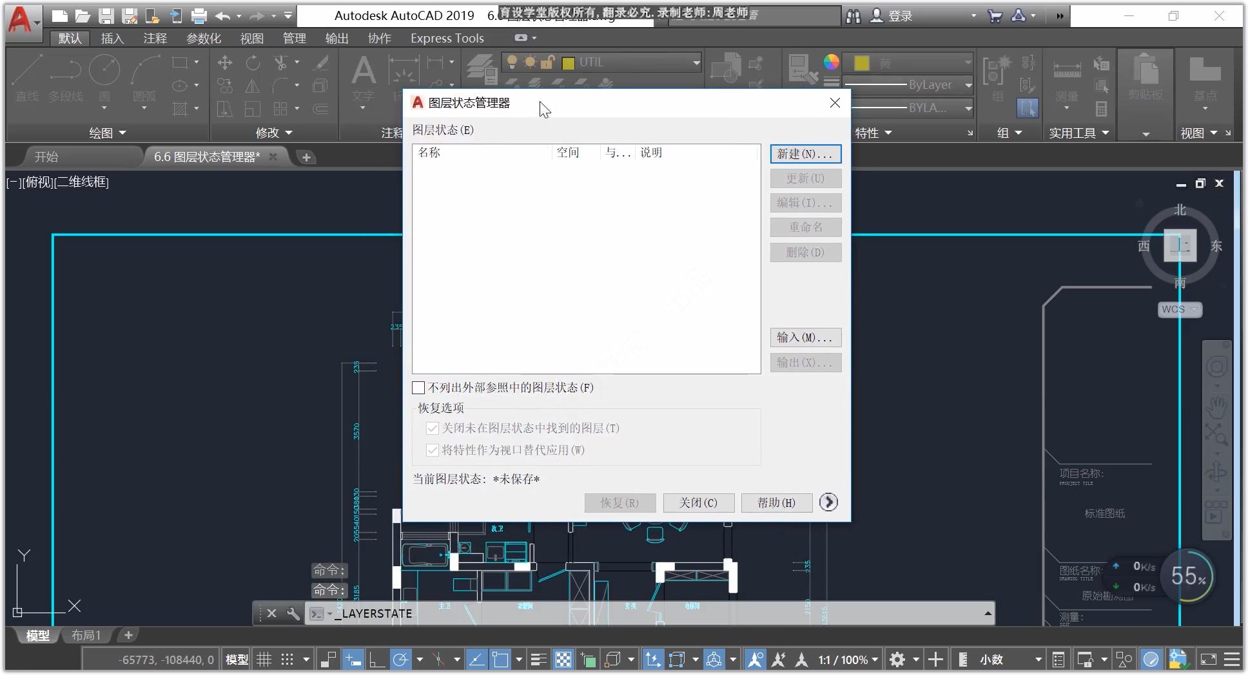Open the ByLayer lineweight dropdown
The height and width of the screenshot is (675, 1248).
(x=969, y=85)
